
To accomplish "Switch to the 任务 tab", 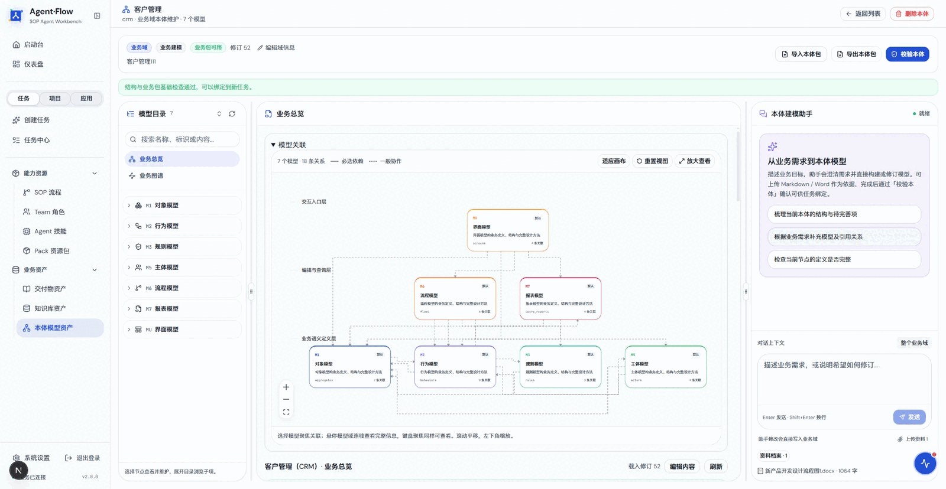I will pos(24,99).
